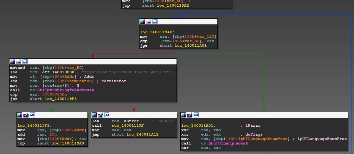The width and height of the screenshot is (354, 154).
Task: Set node color for loc_1400119F3 block
Action: click(20, 115)
